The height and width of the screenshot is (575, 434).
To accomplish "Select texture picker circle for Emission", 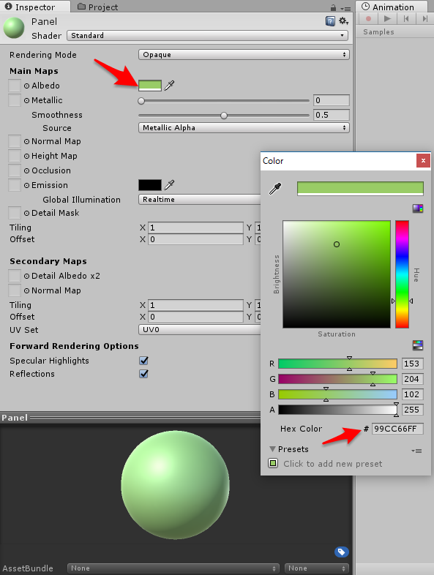I will (27, 186).
